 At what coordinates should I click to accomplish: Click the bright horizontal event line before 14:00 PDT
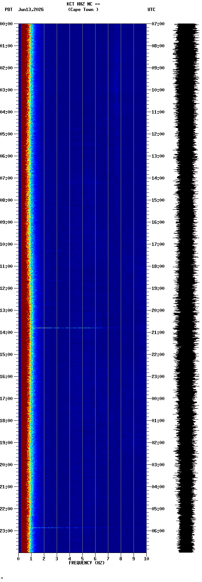pyautogui.click(x=88, y=328)
